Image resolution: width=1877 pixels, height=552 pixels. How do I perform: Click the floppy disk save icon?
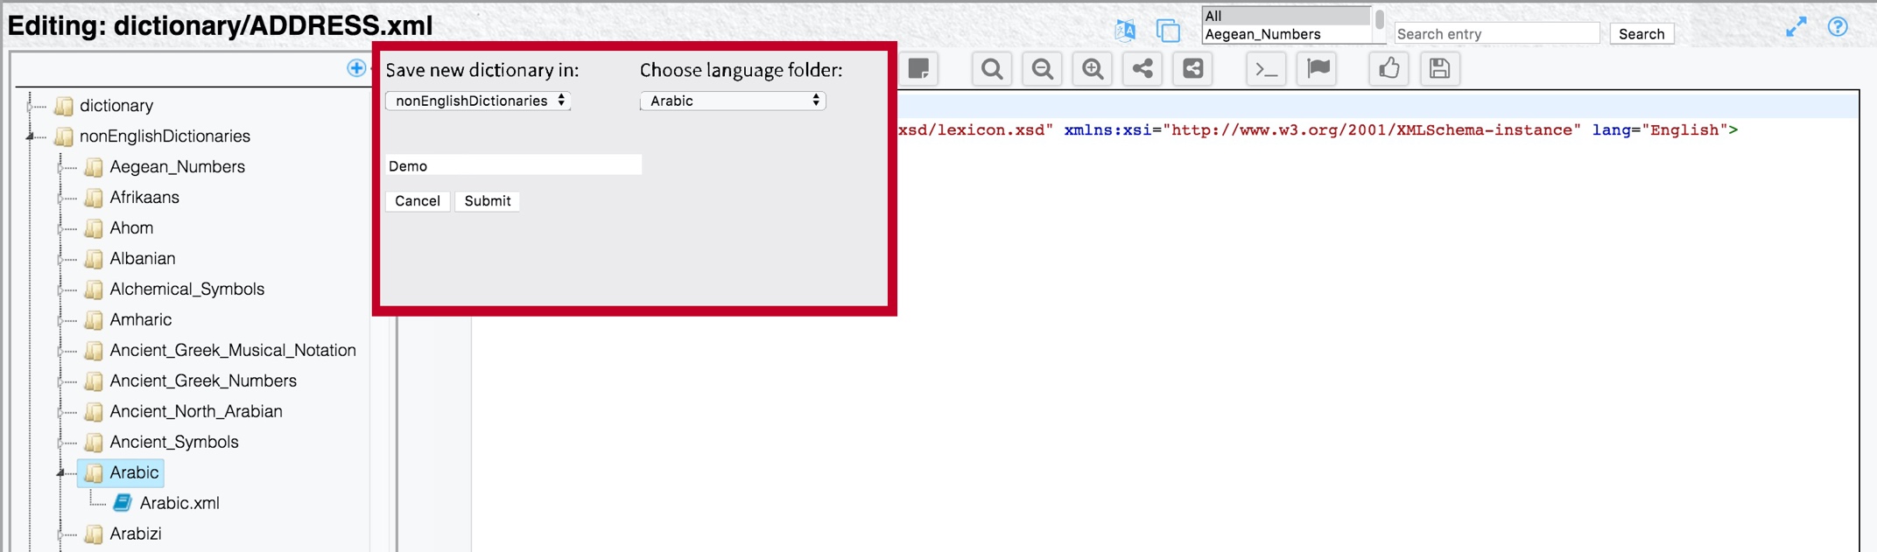point(1439,69)
